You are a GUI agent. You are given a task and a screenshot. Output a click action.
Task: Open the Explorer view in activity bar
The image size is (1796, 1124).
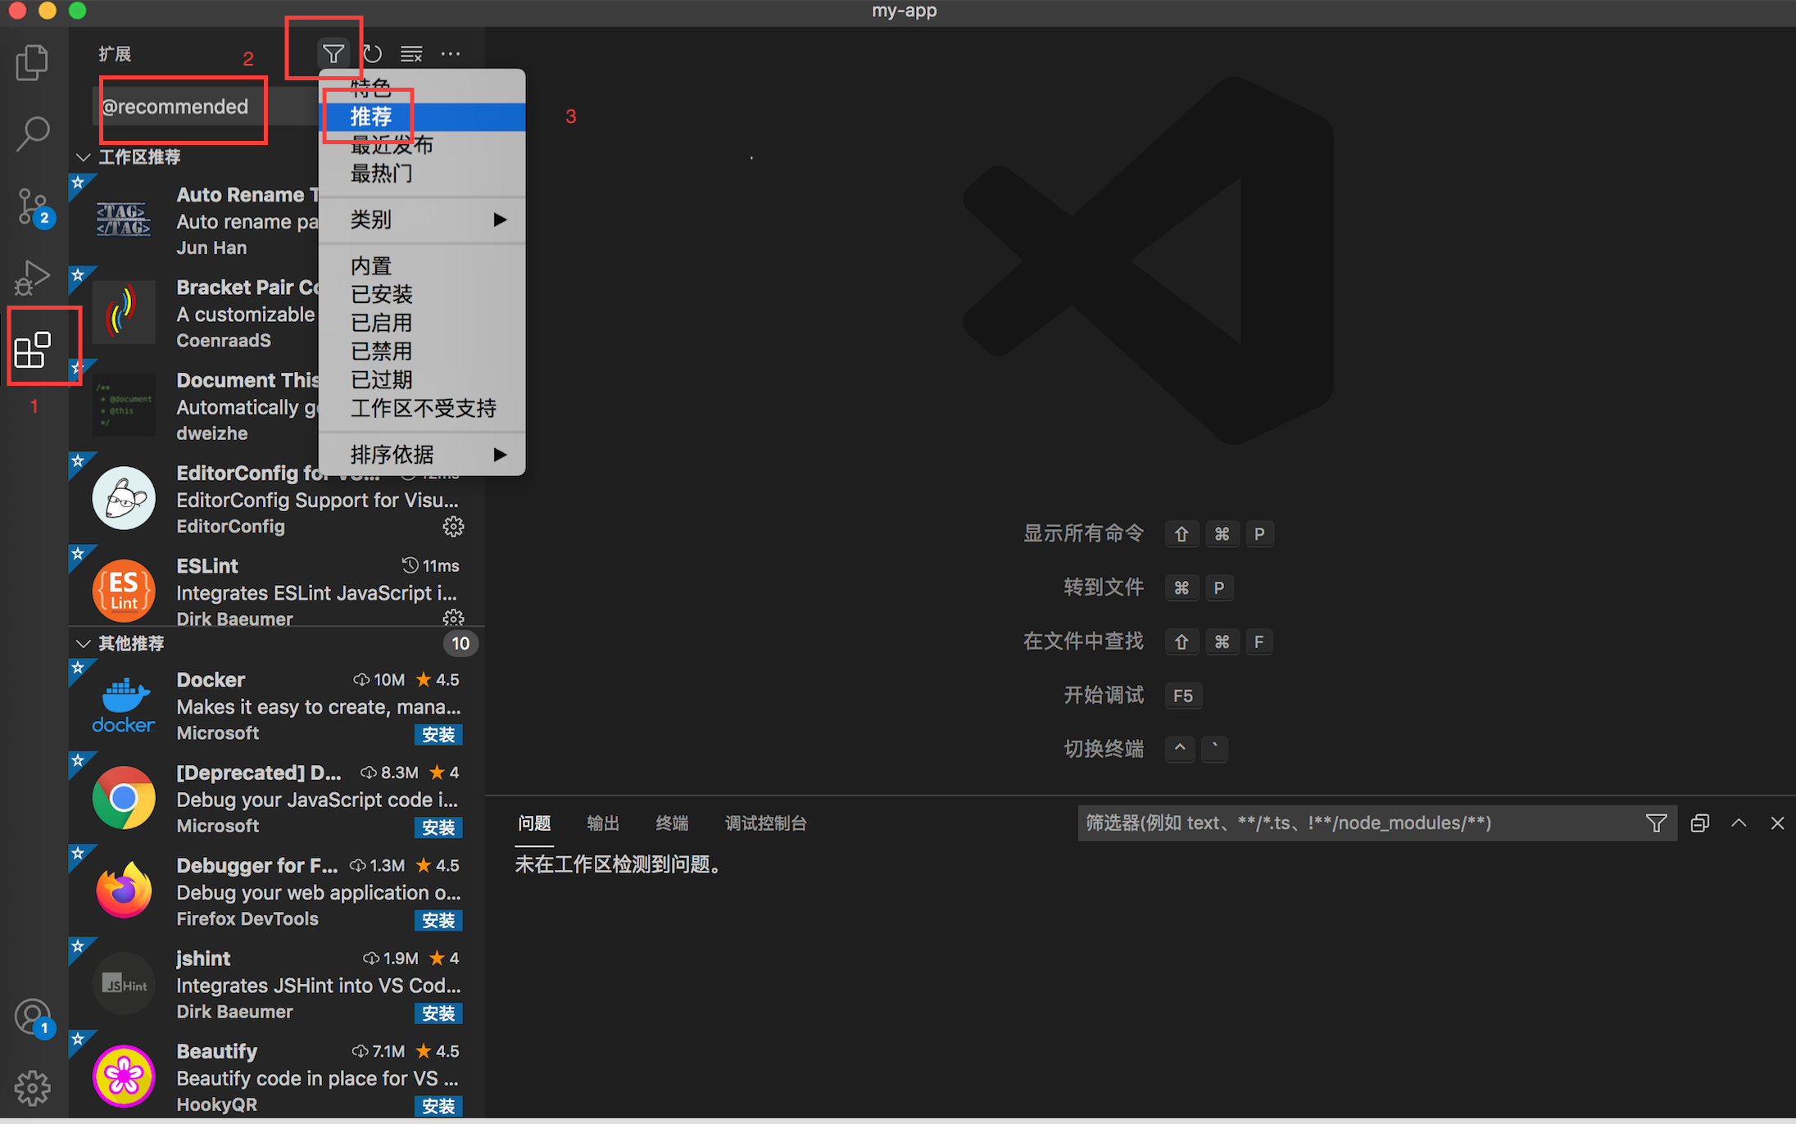[33, 62]
